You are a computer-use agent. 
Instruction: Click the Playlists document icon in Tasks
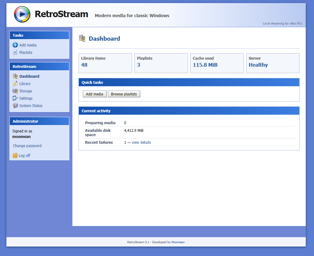coord(15,52)
